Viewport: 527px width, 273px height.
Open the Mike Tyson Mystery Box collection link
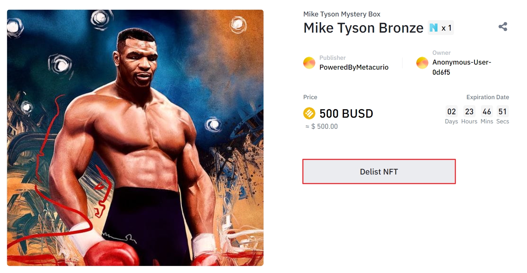coord(342,14)
